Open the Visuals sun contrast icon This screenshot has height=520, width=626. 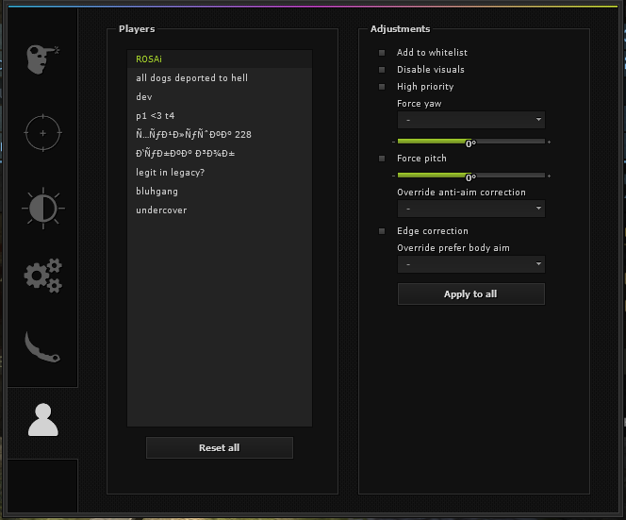click(x=43, y=208)
